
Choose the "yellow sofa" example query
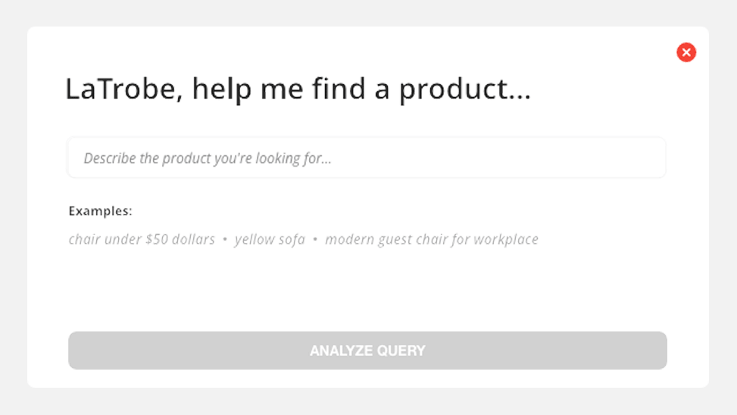(x=270, y=239)
